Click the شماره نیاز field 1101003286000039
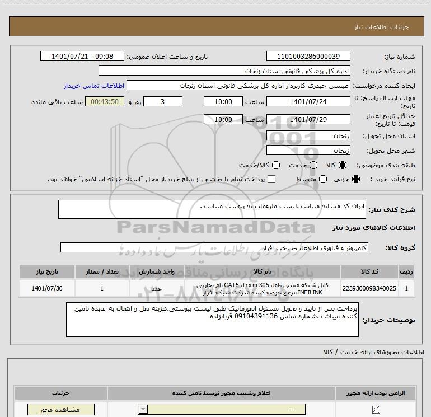Image resolution: width=431 pixels, height=417 pixels. point(308,56)
